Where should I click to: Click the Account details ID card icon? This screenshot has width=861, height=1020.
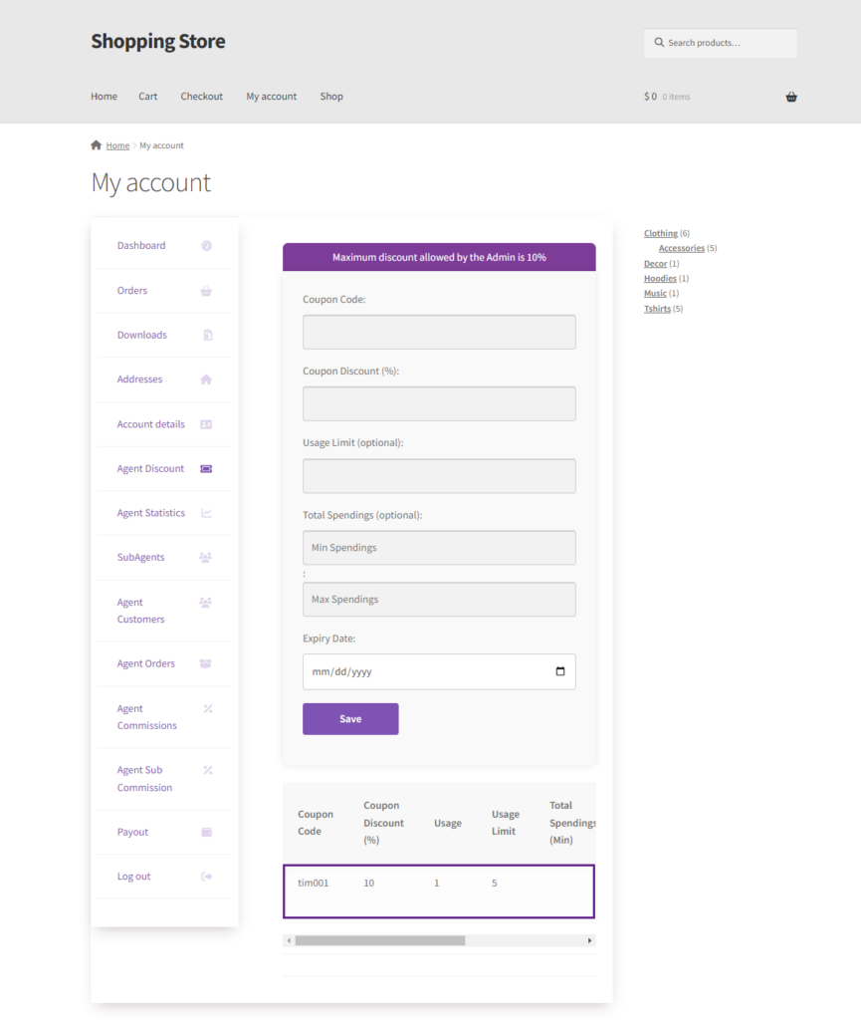[x=206, y=424]
